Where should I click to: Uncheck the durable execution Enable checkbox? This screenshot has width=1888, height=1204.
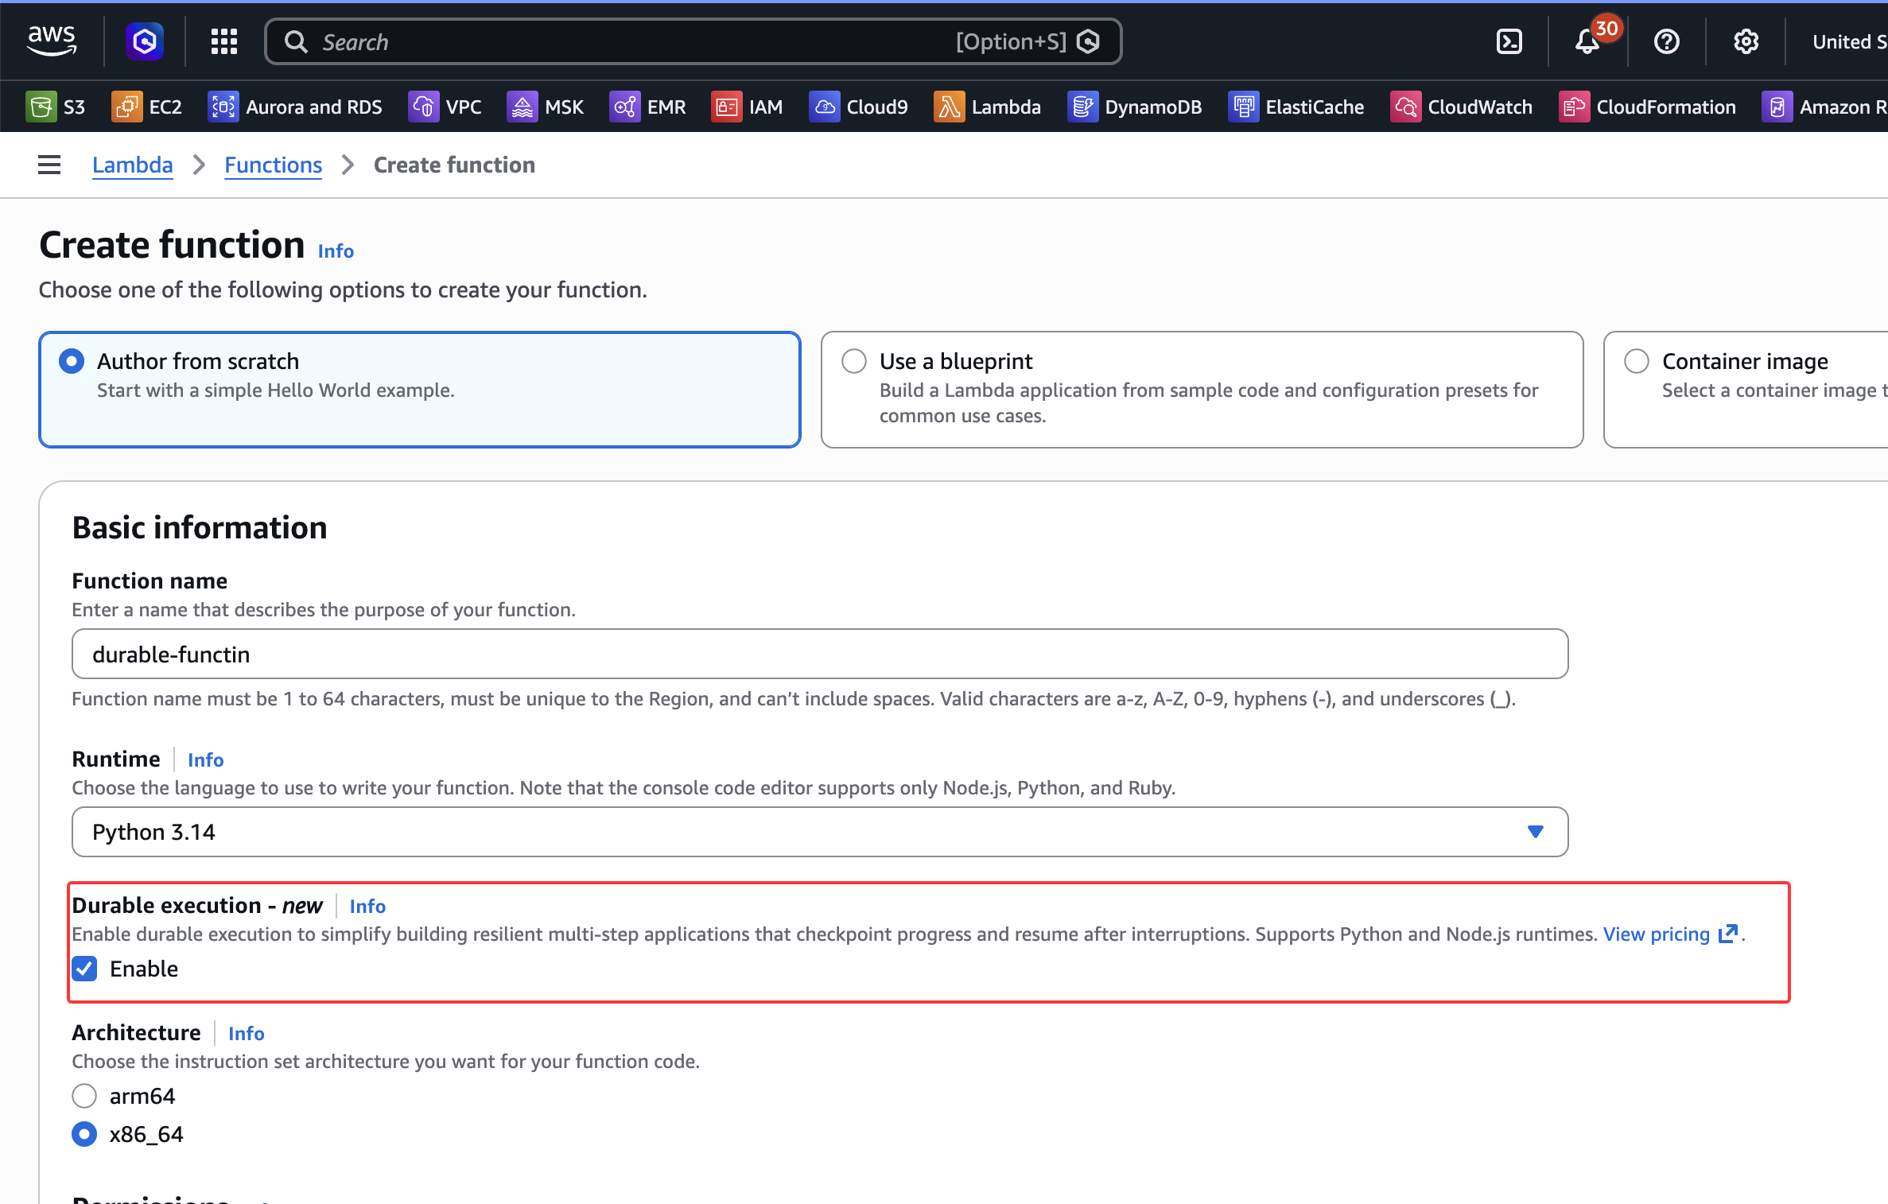click(85, 969)
